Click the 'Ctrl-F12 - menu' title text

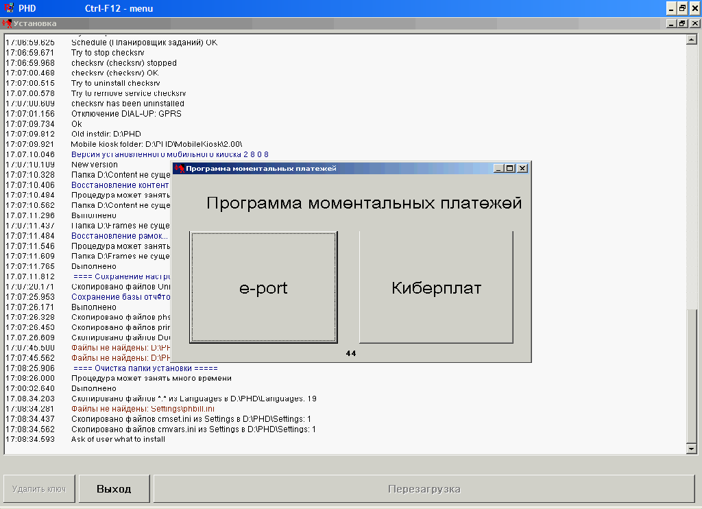pos(119,8)
